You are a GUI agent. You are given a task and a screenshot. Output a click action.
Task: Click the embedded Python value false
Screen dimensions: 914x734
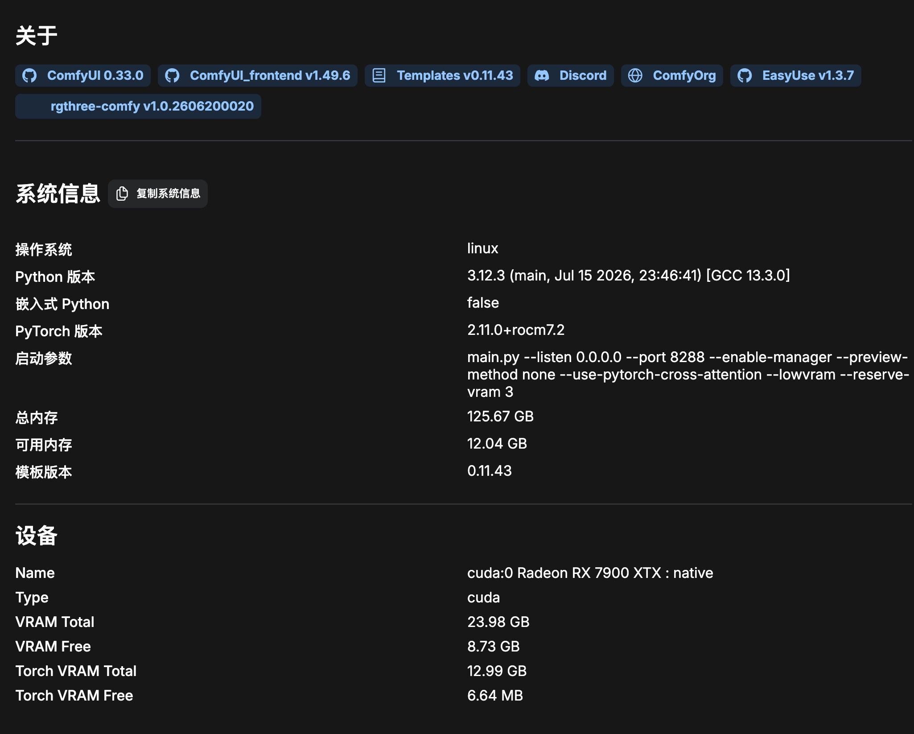coord(483,303)
